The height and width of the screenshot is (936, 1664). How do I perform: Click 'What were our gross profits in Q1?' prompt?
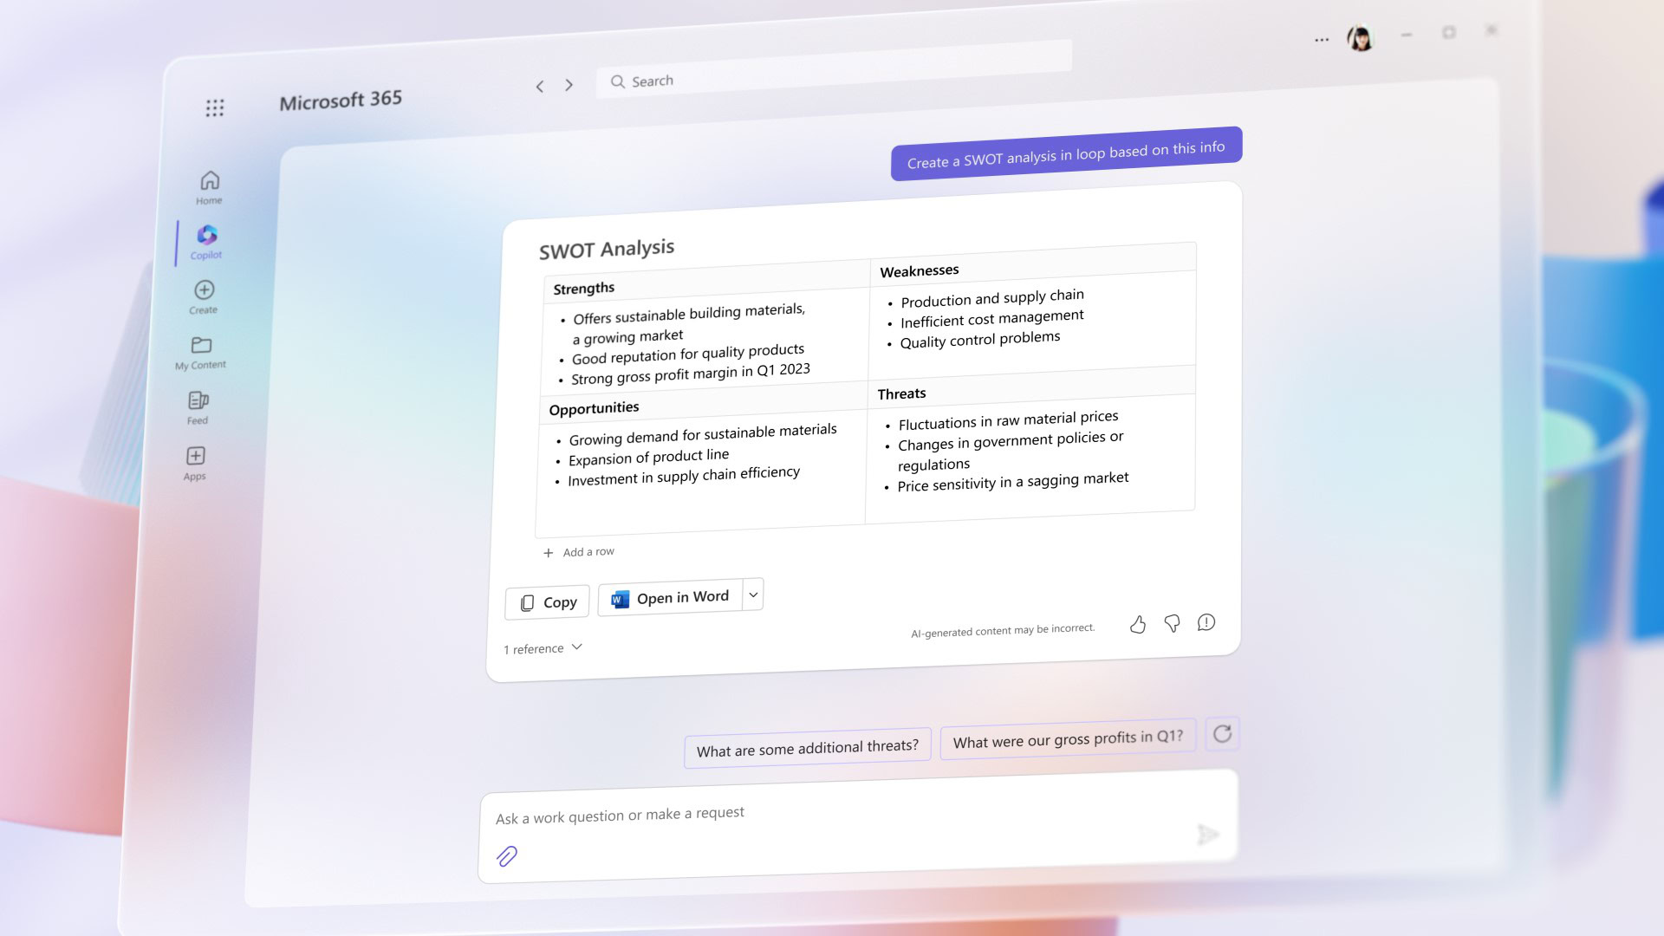(1068, 736)
